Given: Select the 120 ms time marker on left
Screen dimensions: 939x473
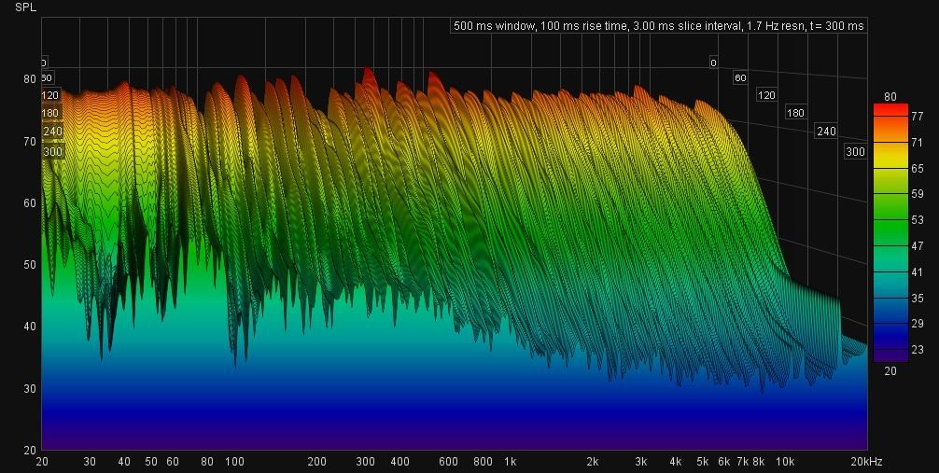Looking at the screenshot, I should click(x=50, y=95).
